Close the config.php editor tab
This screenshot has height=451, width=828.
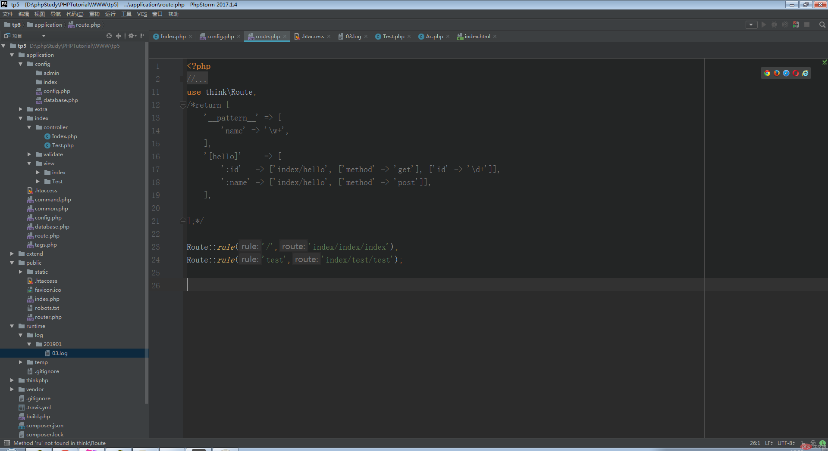coord(238,37)
